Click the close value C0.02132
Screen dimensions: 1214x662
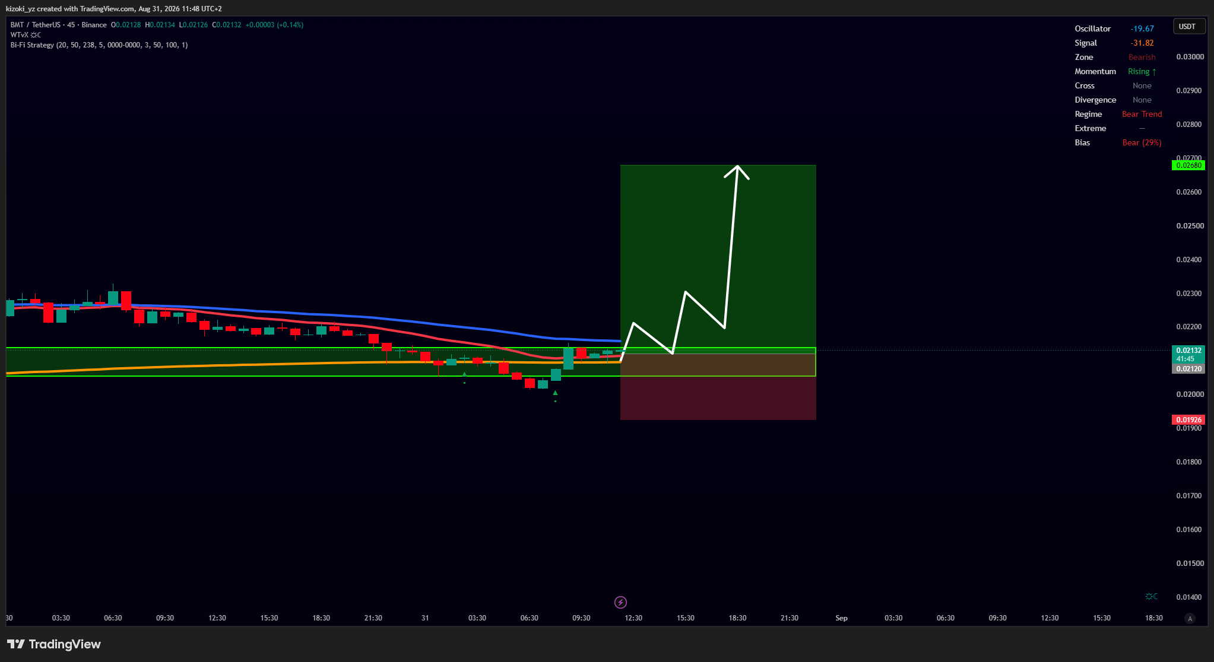pos(227,25)
